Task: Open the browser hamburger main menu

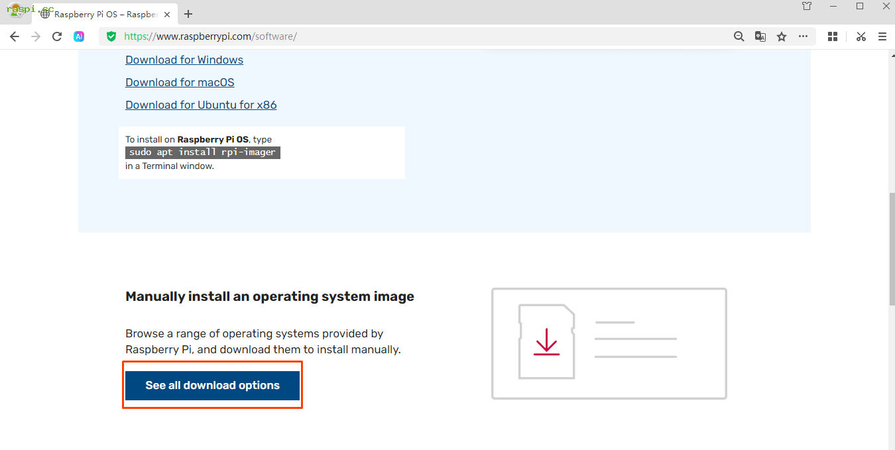Action: coord(882,36)
